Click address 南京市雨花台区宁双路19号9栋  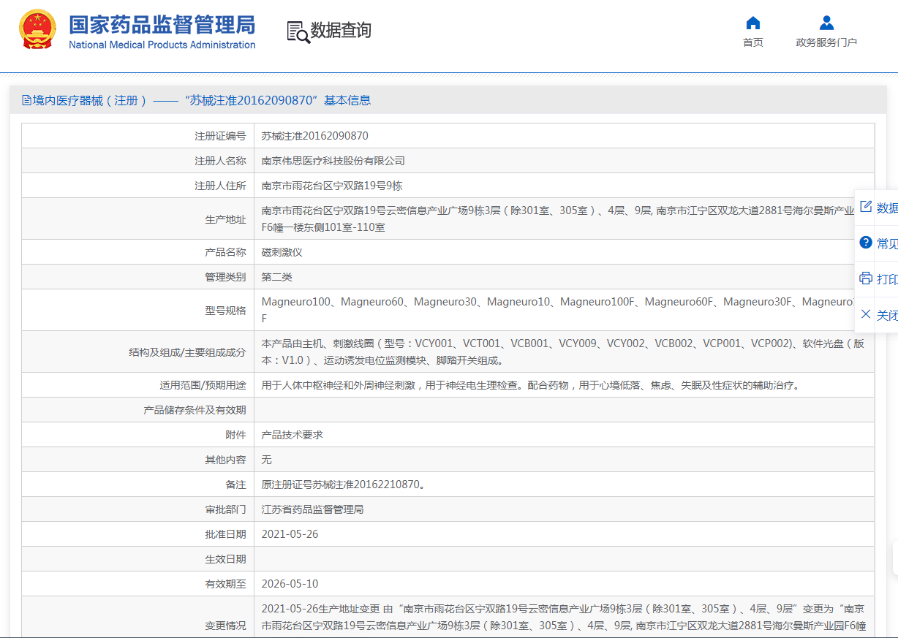pyautogui.click(x=332, y=186)
